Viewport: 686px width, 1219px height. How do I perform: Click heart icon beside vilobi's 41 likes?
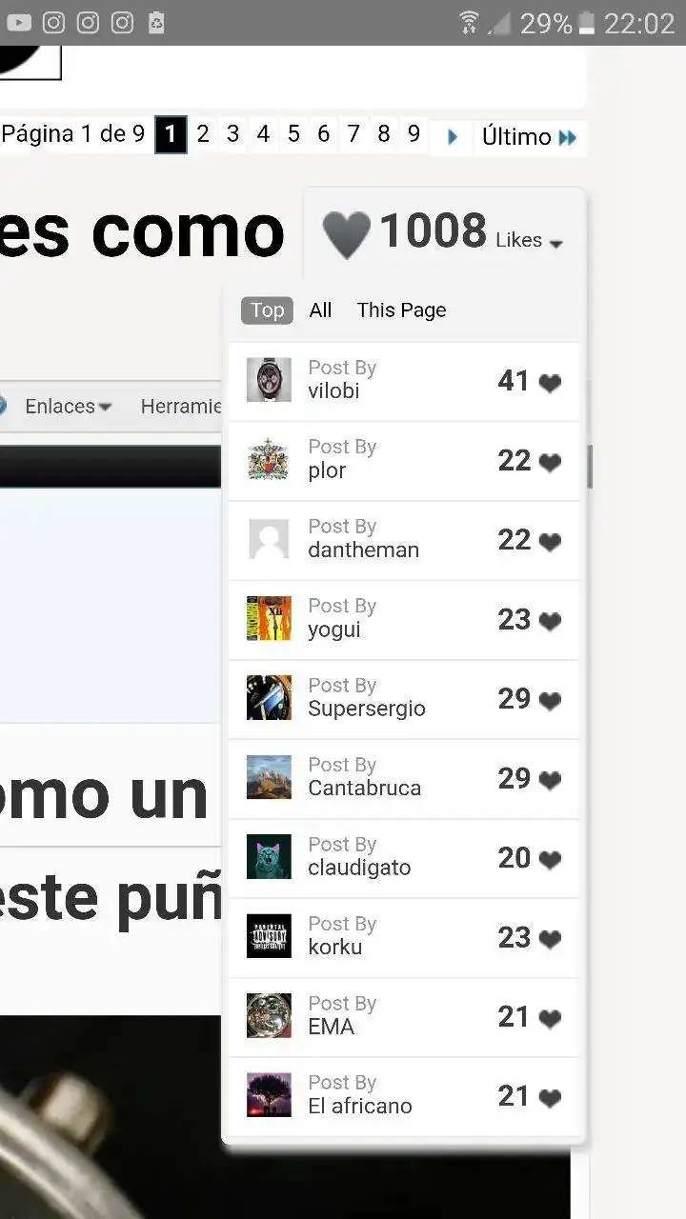click(550, 383)
